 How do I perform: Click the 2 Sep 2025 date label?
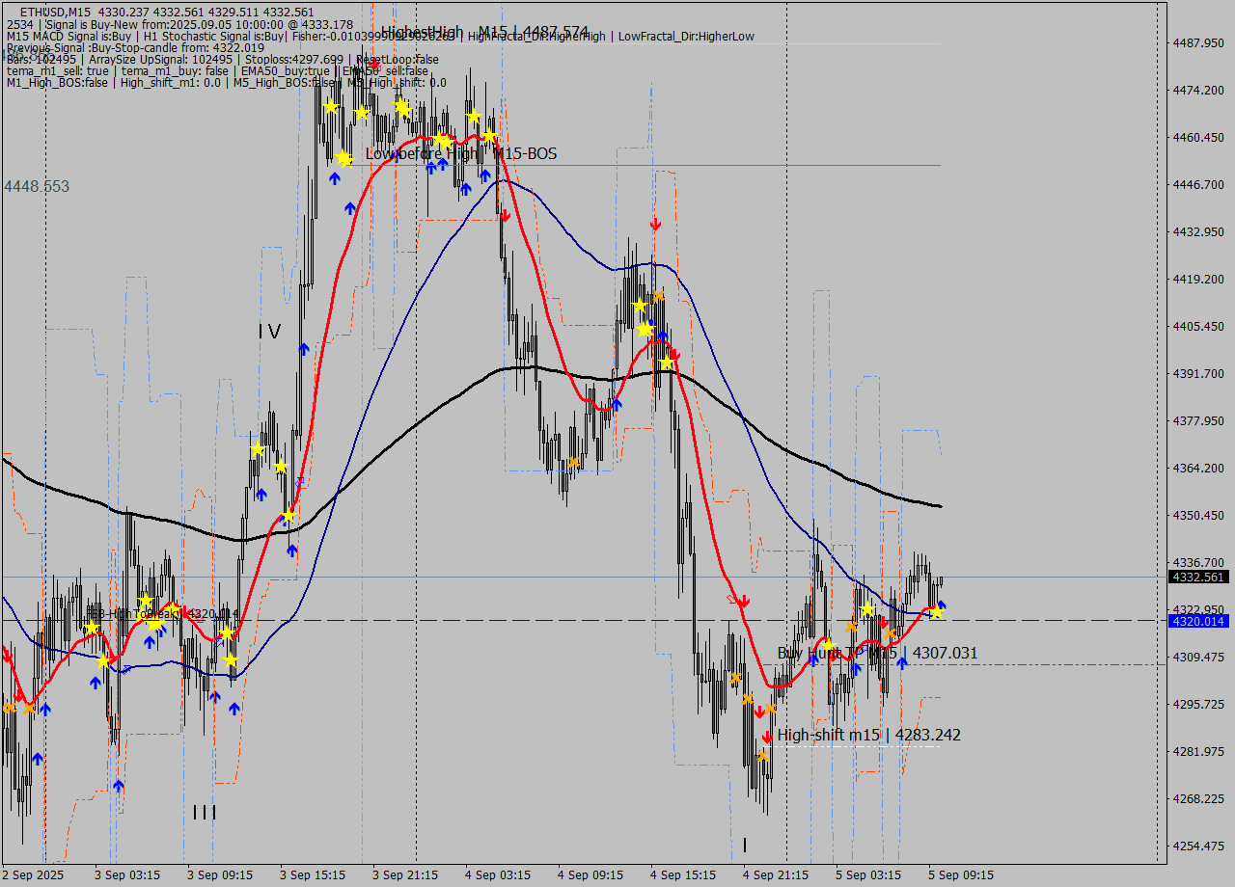pos(34,874)
